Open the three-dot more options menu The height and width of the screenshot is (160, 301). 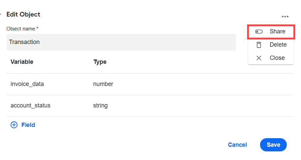point(285,17)
